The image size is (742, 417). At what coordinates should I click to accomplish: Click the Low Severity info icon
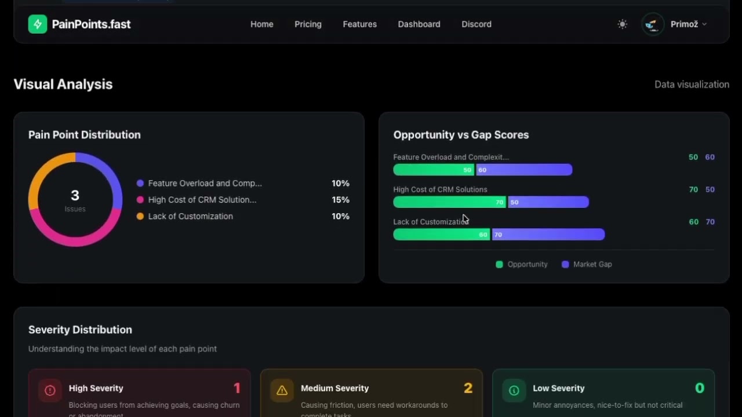click(x=514, y=390)
